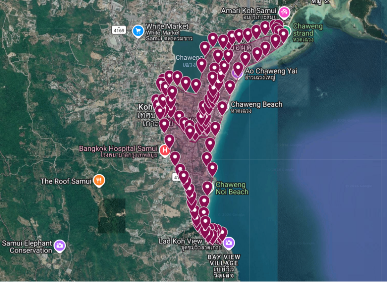Screen dimensions: 387x282
Task: Click the Bay View Village label
Action: [224, 260]
